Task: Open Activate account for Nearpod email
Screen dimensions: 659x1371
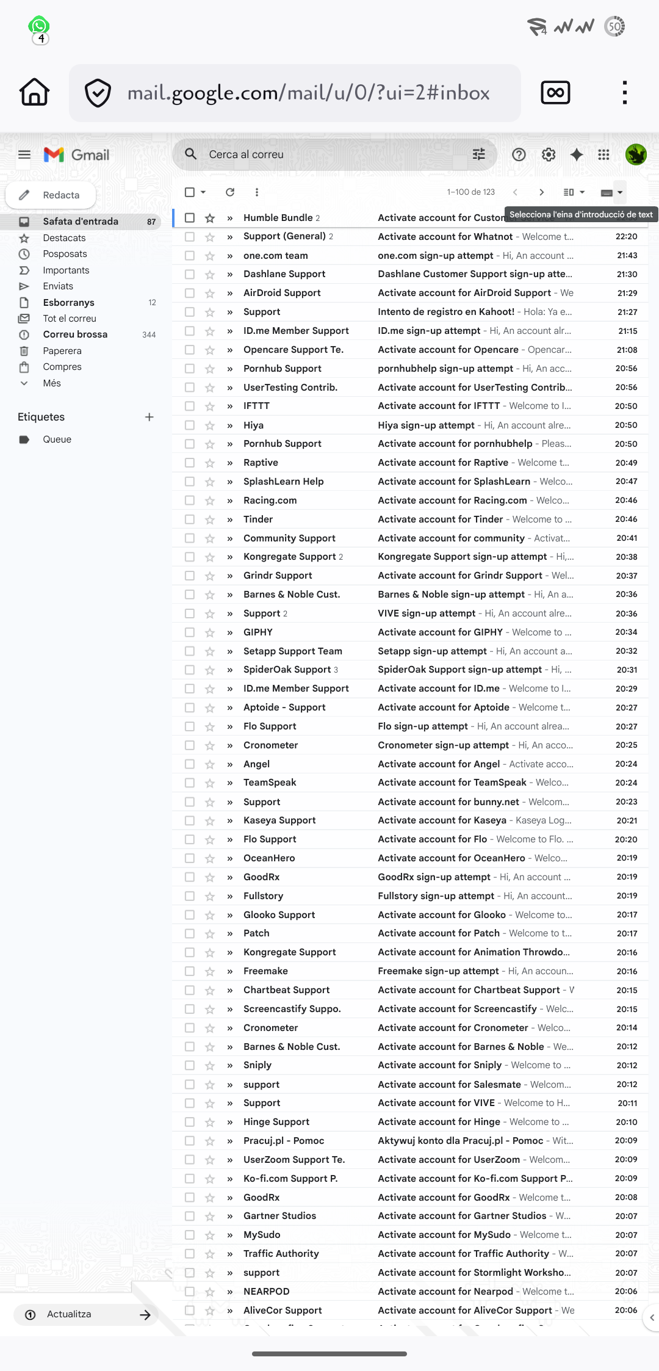Action: click(410, 1292)
